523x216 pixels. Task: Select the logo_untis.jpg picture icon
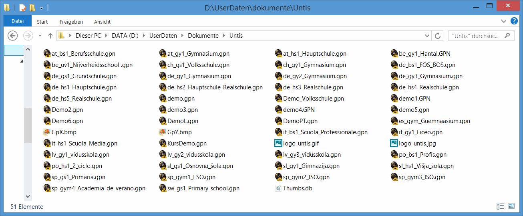point(394,143)
